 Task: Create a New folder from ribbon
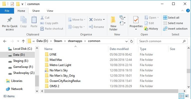(113, 20)
